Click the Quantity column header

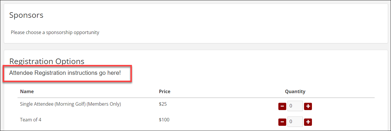click(295, 91)
